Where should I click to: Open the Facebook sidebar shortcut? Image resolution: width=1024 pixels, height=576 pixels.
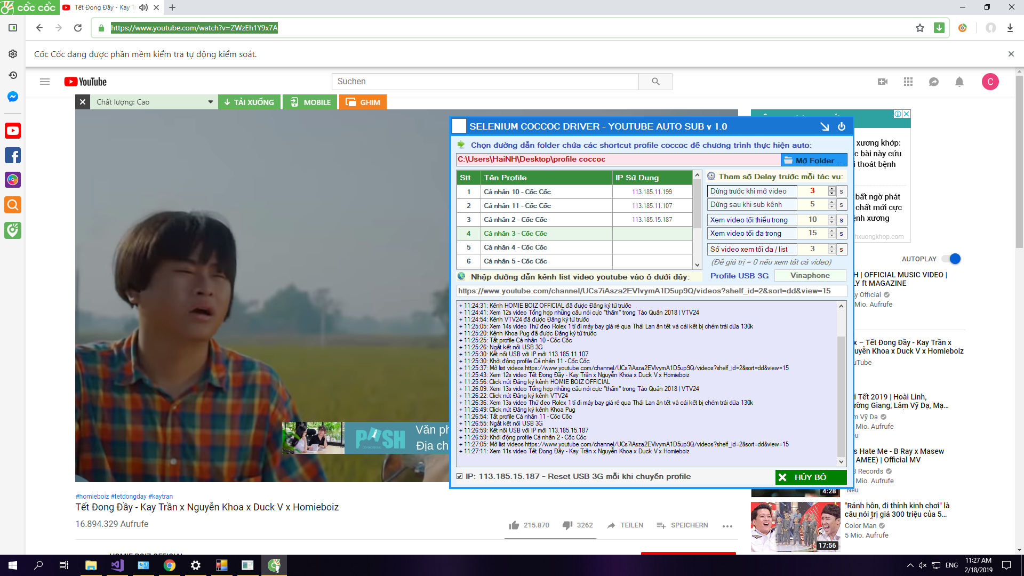(x=13, y=156)
